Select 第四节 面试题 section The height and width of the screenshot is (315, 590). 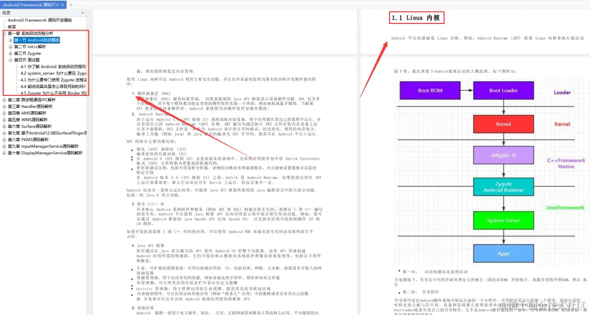27,60
